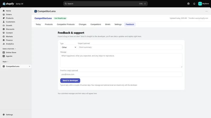Click the store domain text in header
The height and width of the screenshot is (118, 211).
(x=198, y=18)
